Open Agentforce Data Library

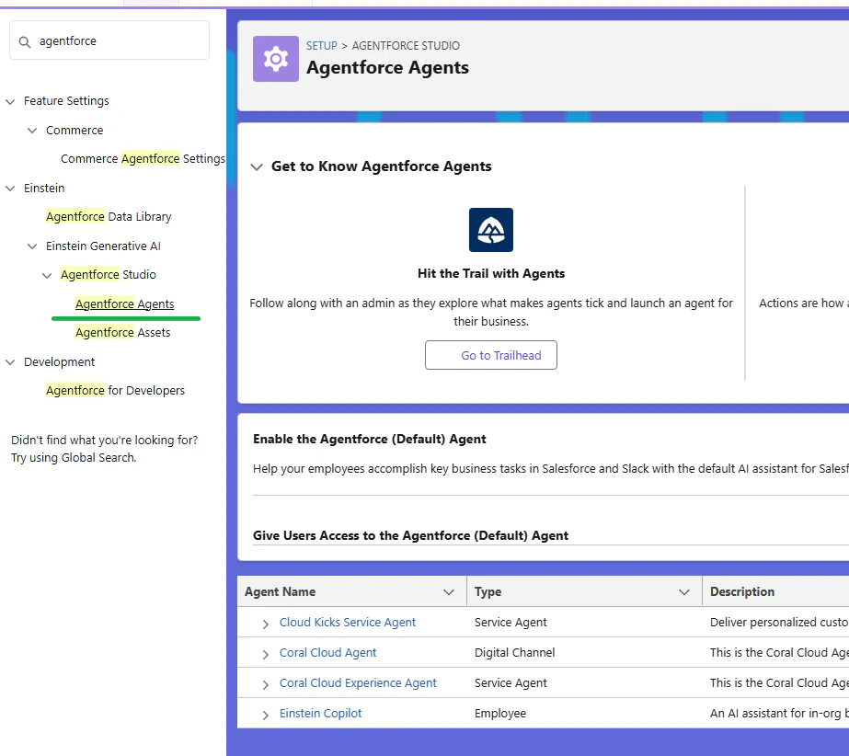(109, 217)
